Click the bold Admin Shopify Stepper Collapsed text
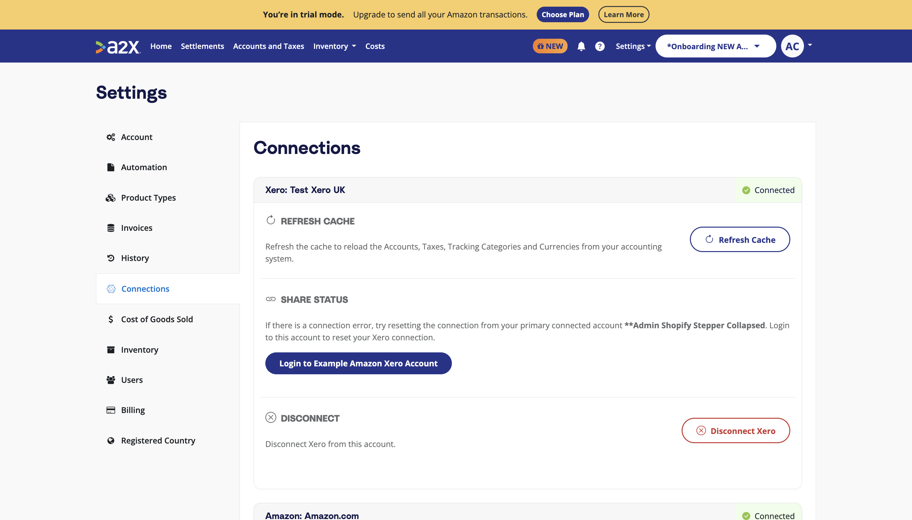912x520 pixels. (695, 325)
